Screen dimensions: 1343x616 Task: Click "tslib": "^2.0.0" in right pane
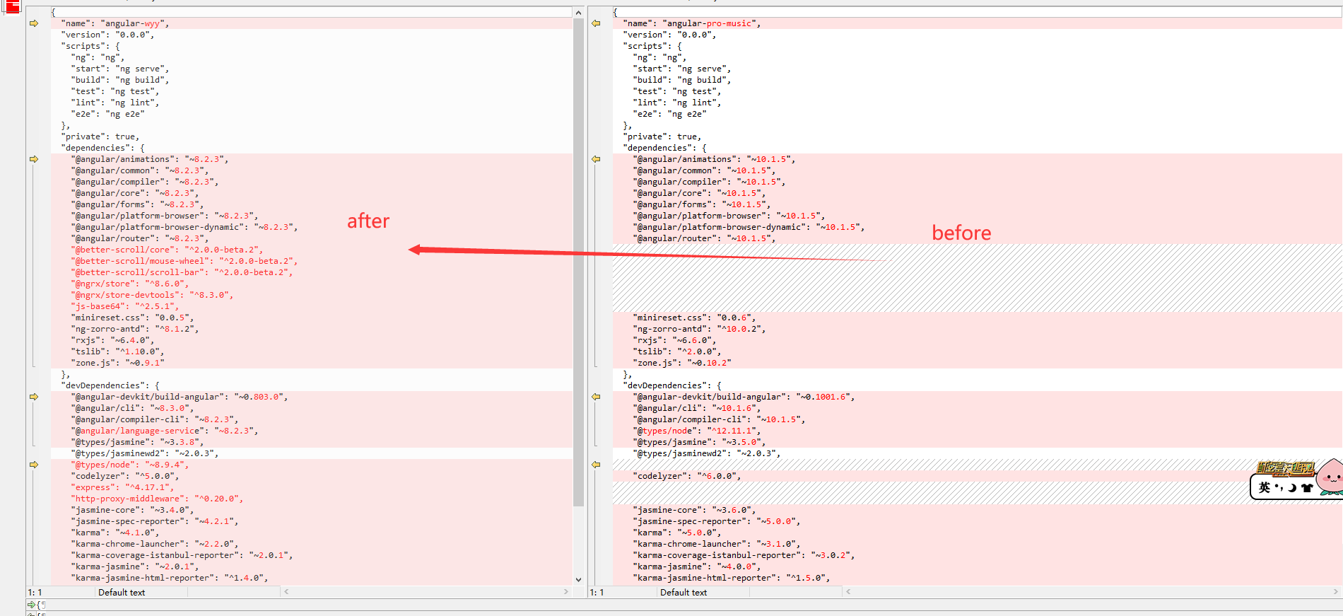[x=676, y=351]
